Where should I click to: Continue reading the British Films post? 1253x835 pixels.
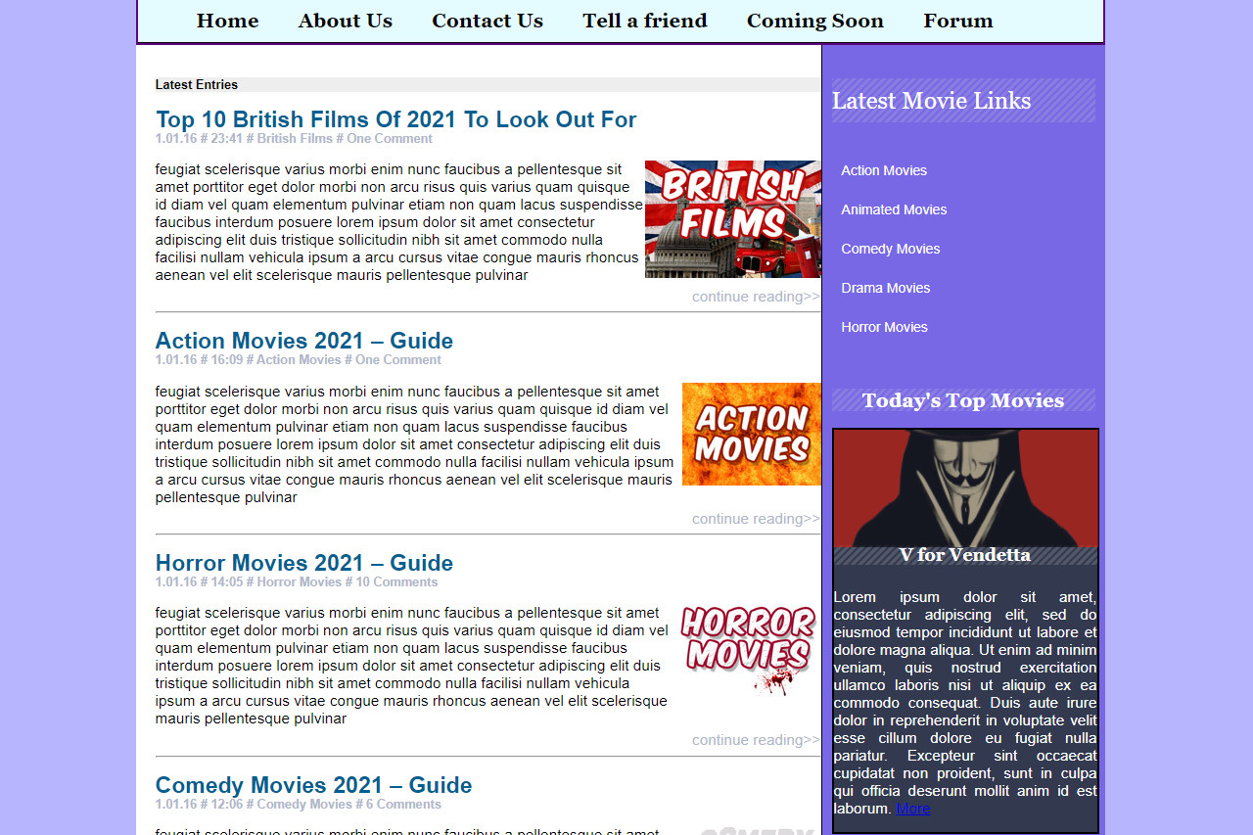coord(755,297)
